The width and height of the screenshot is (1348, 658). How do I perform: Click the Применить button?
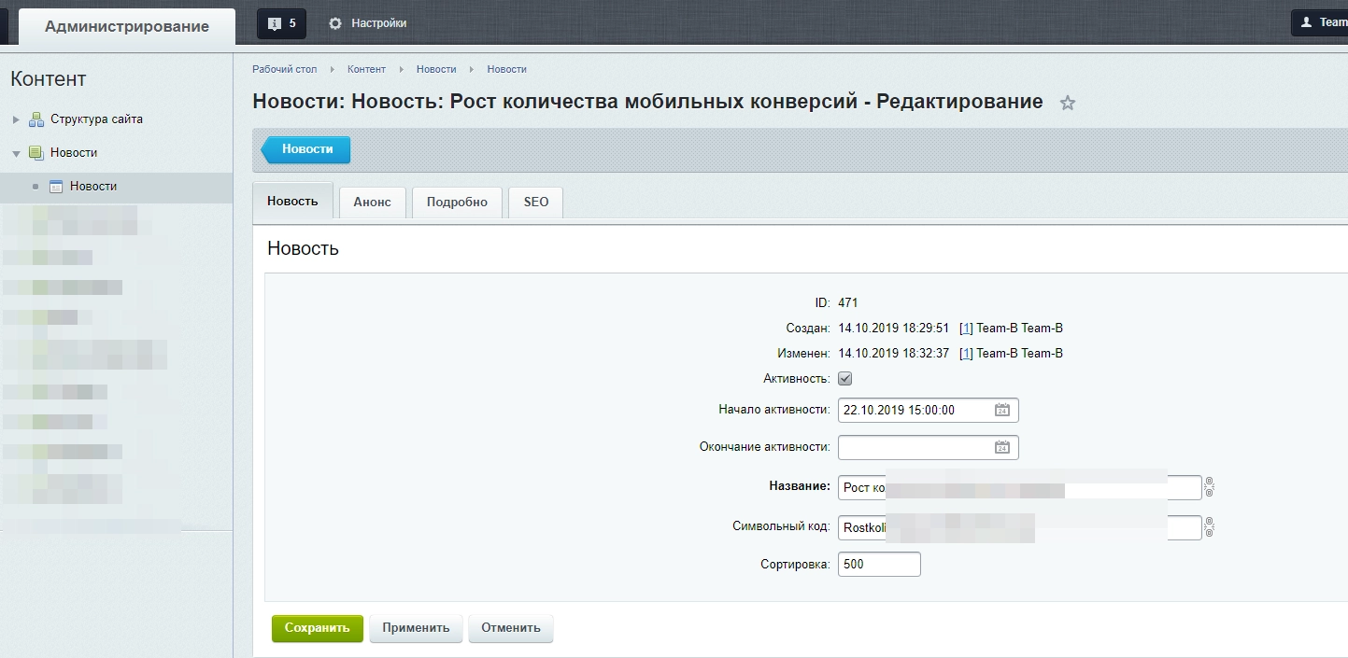coord(416,628)
